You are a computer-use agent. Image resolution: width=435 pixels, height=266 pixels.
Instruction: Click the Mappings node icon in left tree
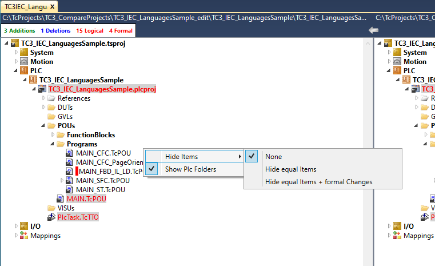pyautogui.click(x=24, y=236)
